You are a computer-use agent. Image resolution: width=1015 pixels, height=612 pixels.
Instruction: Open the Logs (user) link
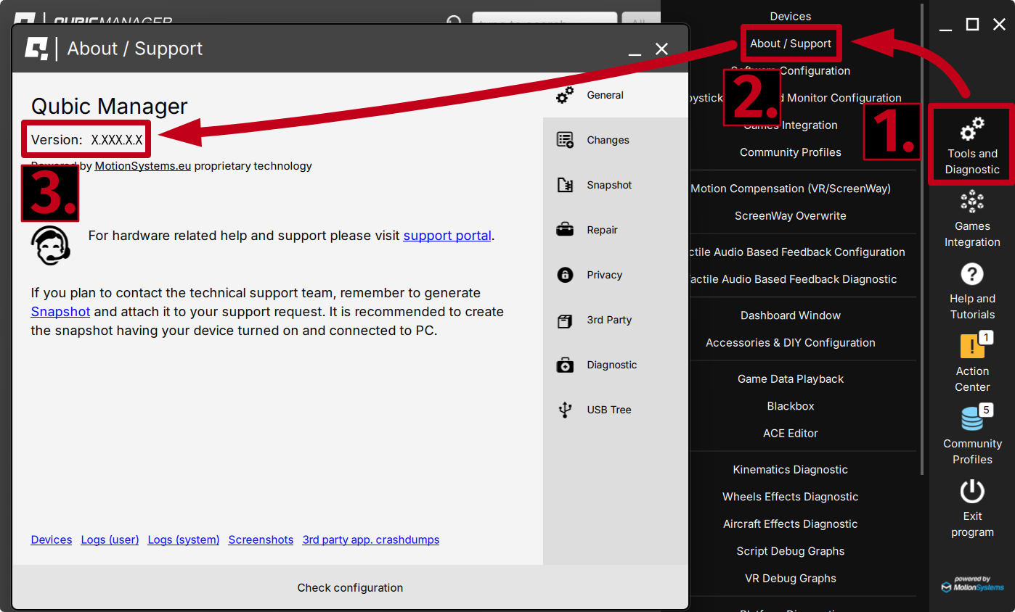[110, 539]
